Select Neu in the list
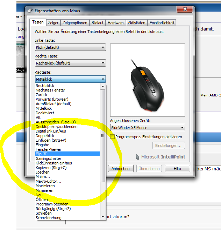Image resolution: width=221 pixels, height=230 pixels. point(67,195)
